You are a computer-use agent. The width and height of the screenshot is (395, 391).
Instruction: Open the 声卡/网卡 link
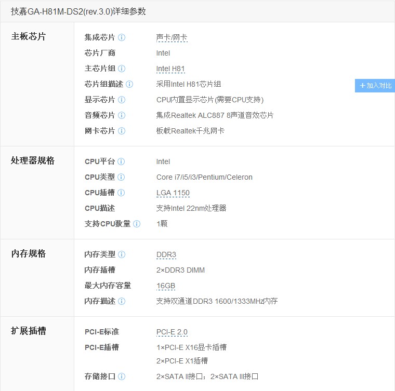(x=172, y=37)
